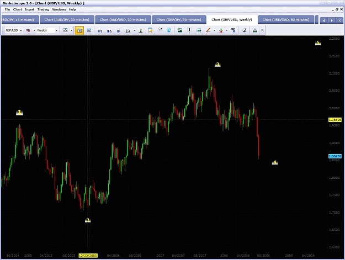Open the zoom dropdown arrow

[134, 30]
